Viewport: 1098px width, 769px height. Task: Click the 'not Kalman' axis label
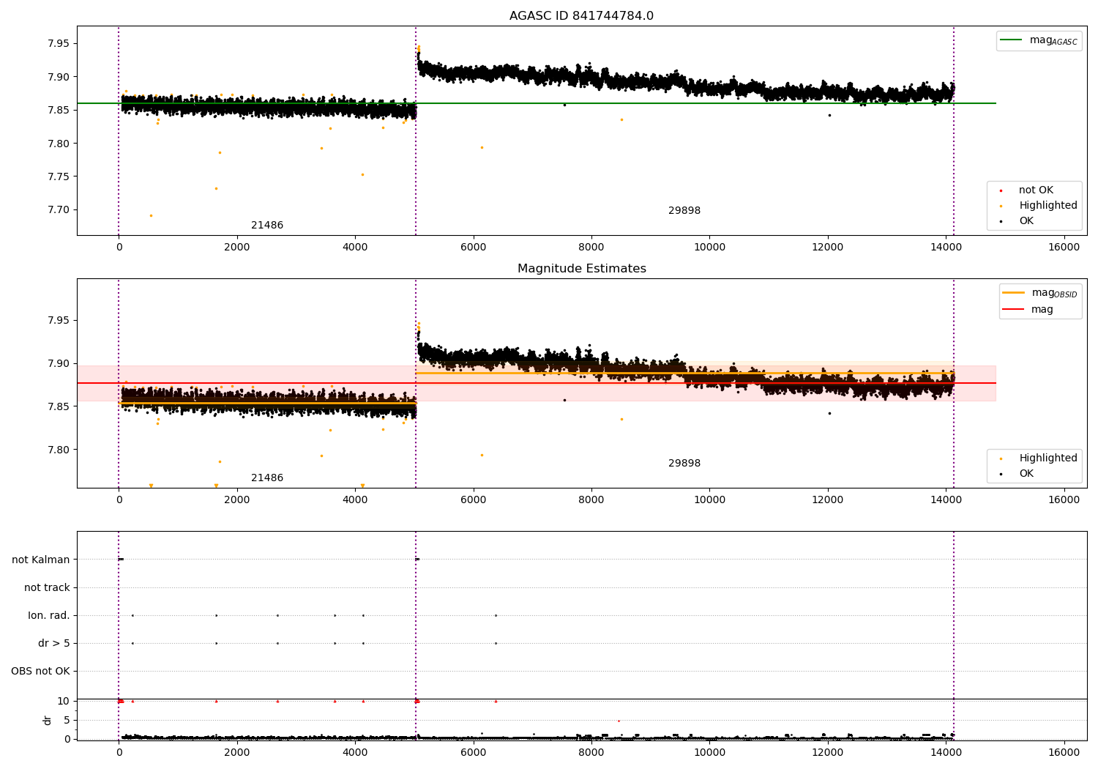41,560
